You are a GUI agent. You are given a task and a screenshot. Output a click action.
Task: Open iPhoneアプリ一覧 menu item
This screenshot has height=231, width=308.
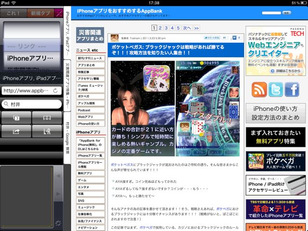90,156
